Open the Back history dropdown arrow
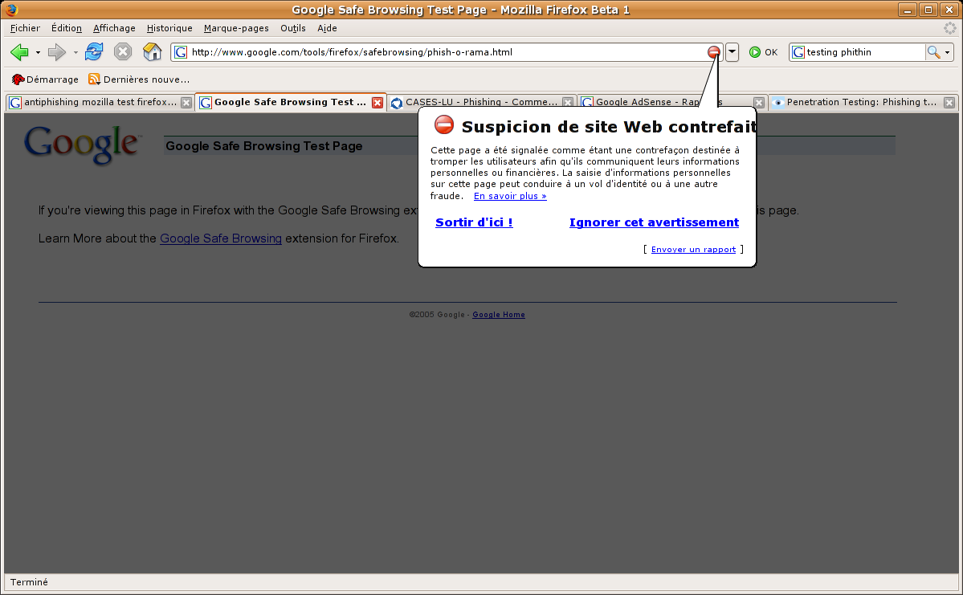 pos(38,53)
